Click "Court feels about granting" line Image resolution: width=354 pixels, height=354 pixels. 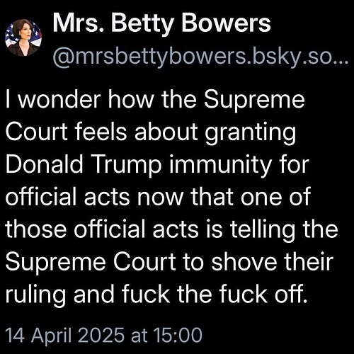tap(150, 132)
